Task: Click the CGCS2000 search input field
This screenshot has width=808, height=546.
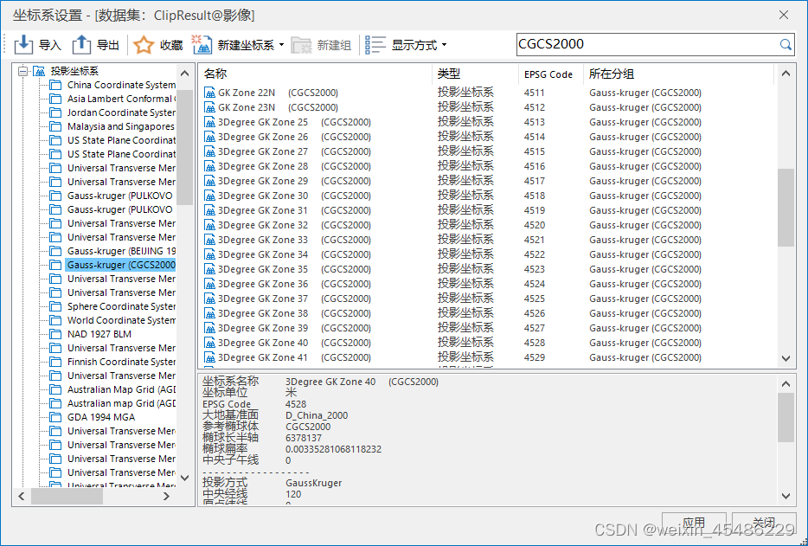Action: [x=647, y=44]
